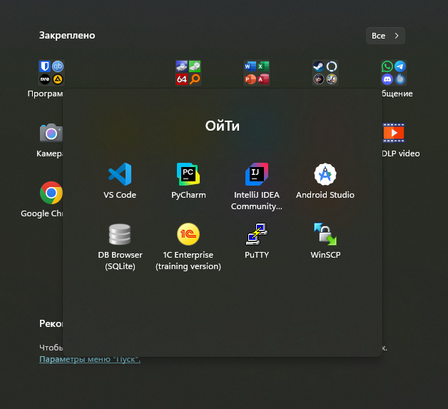Open the Office apps pinned folder
Screen dimensions: 448x409
[257, 73]
